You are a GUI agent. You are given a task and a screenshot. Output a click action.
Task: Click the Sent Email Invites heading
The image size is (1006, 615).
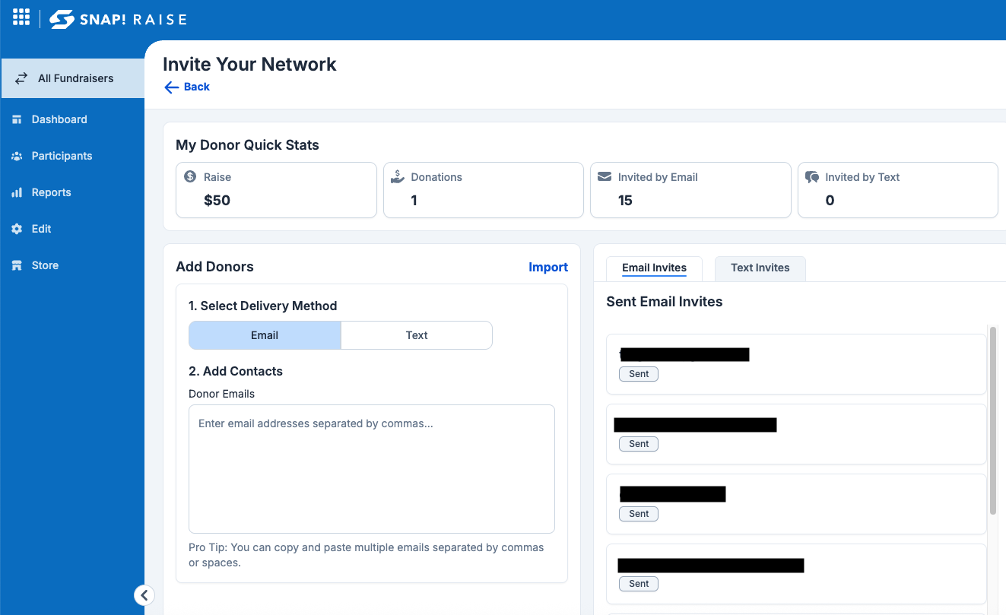coord(664,302)
